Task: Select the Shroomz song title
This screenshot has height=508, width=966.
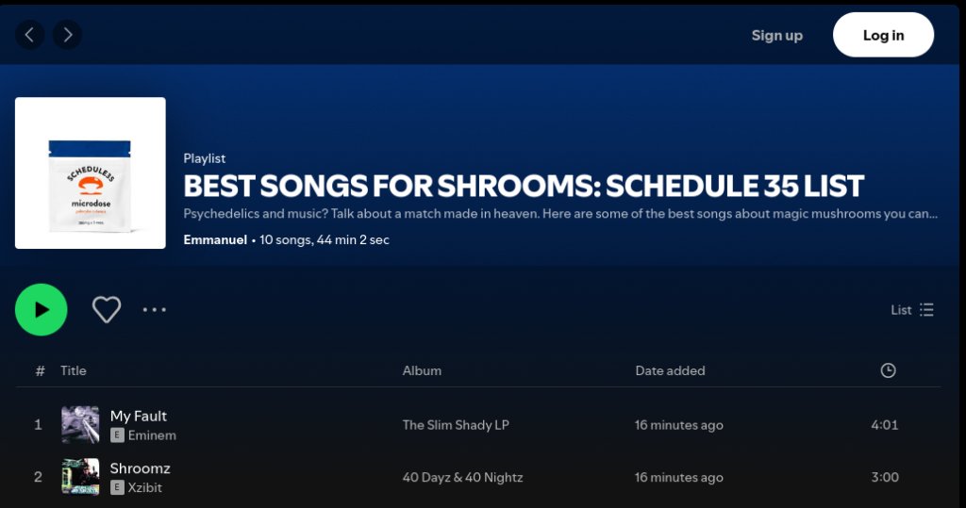Action: pos(141,468)
